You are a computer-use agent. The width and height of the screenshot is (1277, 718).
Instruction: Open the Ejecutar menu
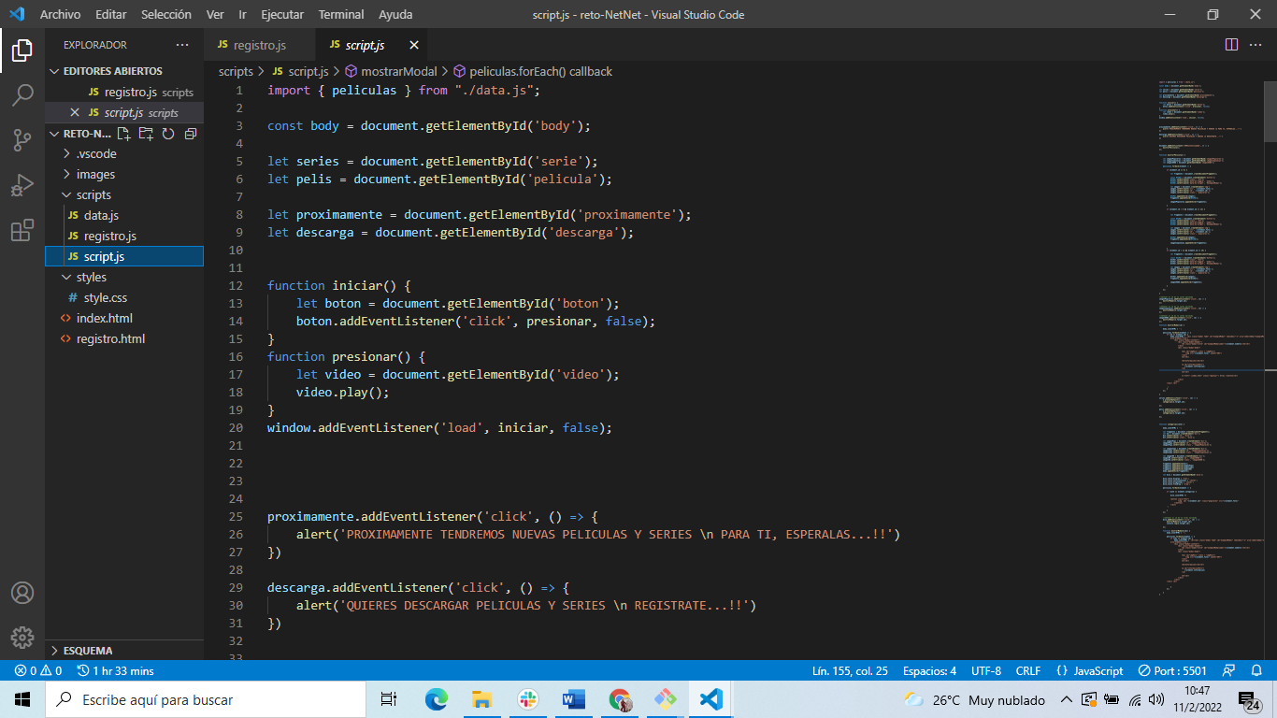point(282,14)
